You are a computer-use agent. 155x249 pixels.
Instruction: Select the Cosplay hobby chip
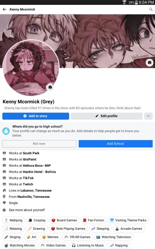pyautogui.click(x=37, y=220)
